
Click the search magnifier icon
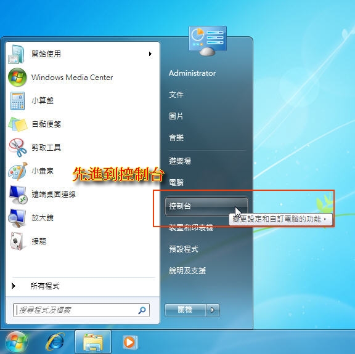pos(142,310)
